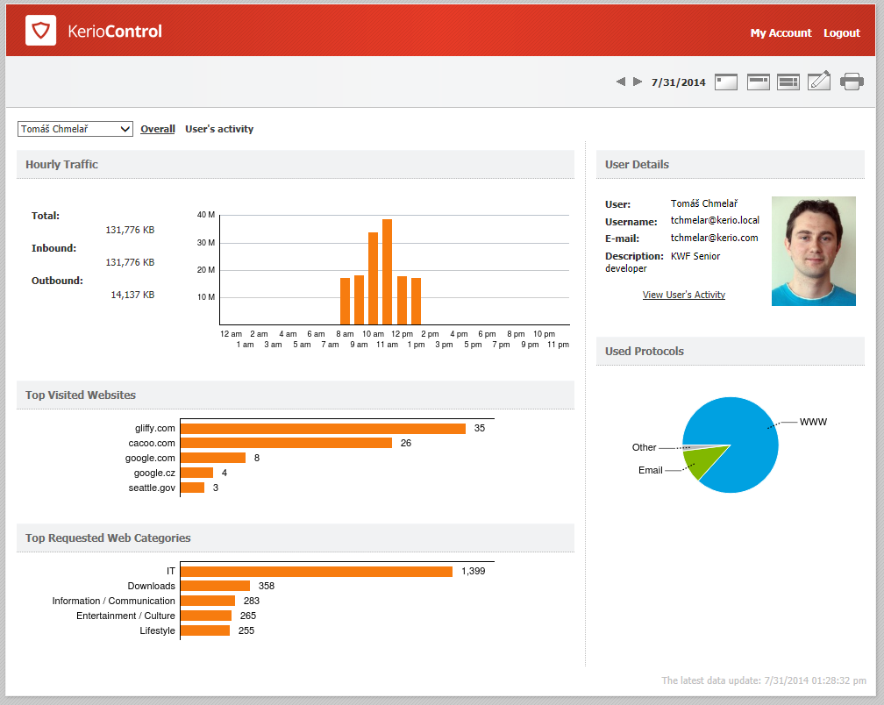
Task: Click the user's profile photo
Action: click(814, 252)
